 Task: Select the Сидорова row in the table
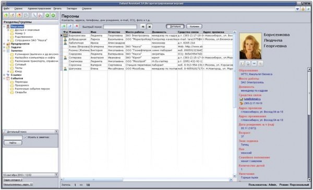tap(148, 54)
